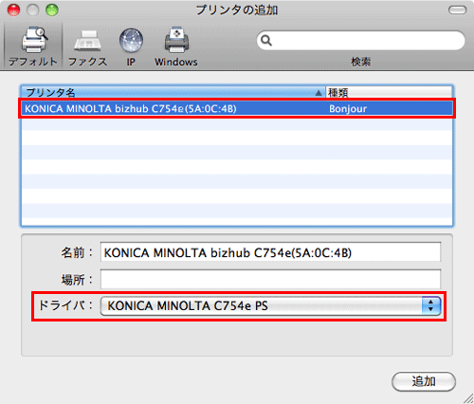Click the sort triangle in プリンタ名 header
Image resolution: width=474 pixels, height=404 pixels.
tap(319, 93)
